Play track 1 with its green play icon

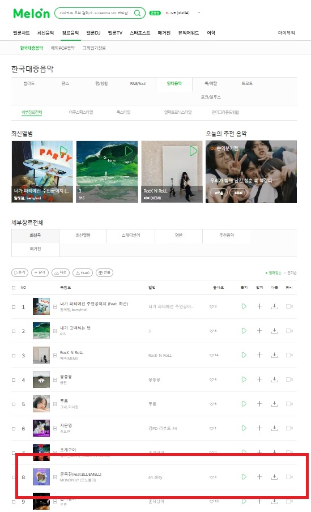[244, 306]
